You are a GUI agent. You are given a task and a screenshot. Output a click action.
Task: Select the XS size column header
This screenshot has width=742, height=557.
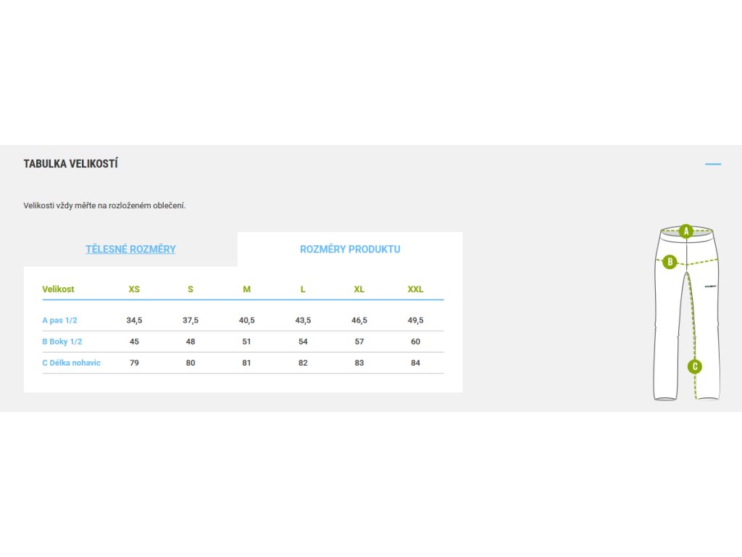click(x=134, y=289)
